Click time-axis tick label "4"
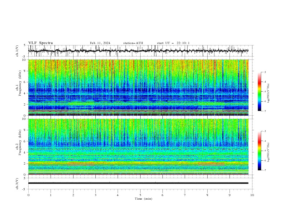Viewport: 284px width, 219px height. (118, 195)
